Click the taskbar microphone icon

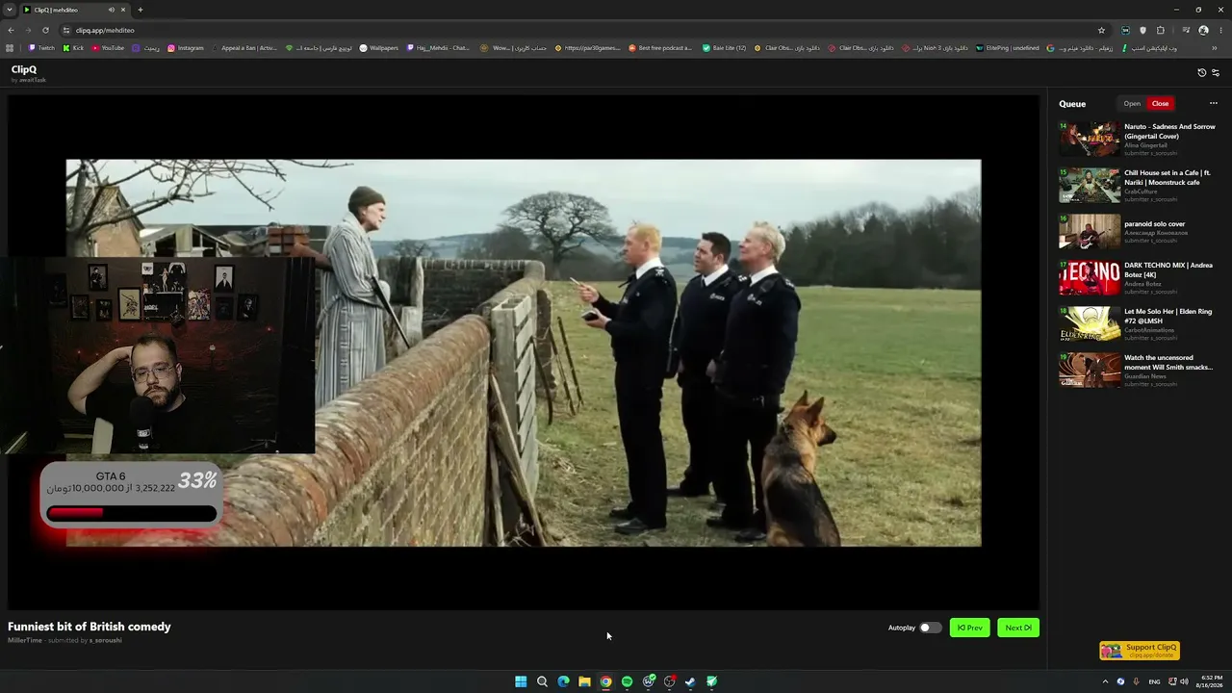click(x=1137, y=681)
